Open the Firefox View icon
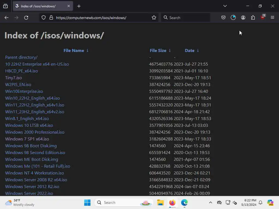 5,6
